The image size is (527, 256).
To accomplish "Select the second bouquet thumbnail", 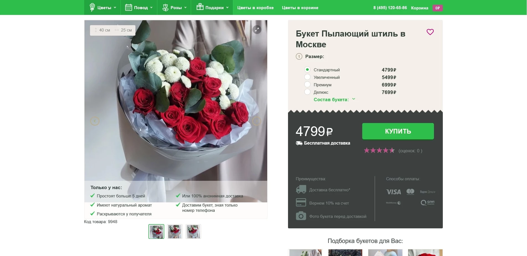I will point(175,231).
